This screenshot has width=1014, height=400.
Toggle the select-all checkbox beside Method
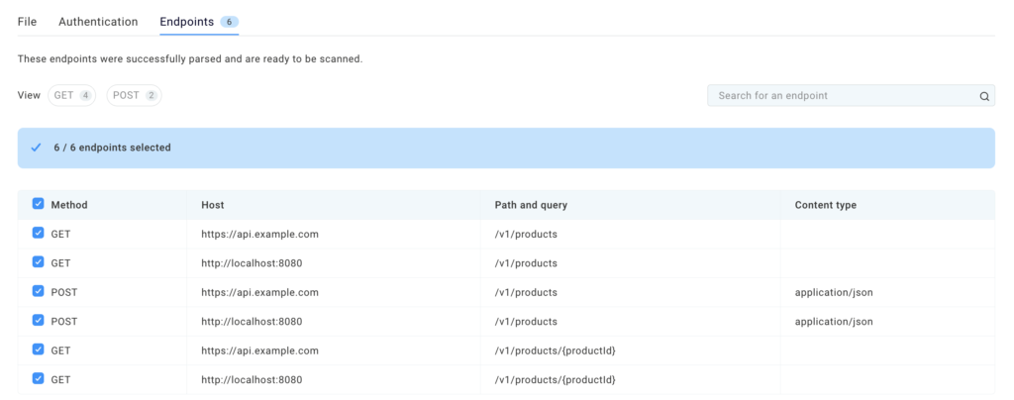pos(38,204)
